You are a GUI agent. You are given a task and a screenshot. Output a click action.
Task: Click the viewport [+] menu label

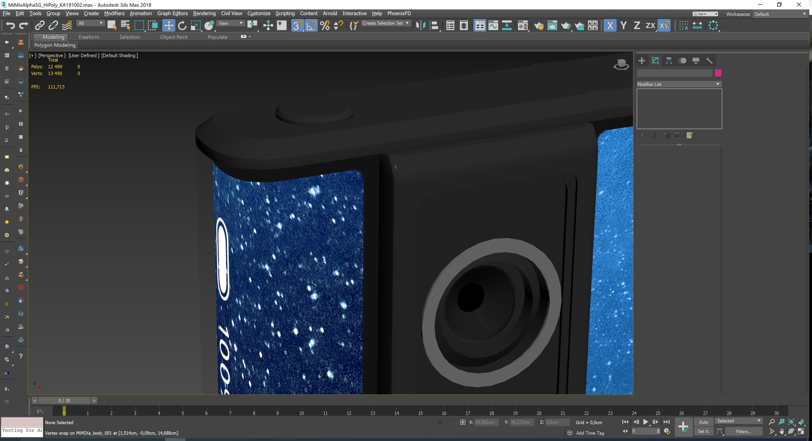(x=33, y=55)
